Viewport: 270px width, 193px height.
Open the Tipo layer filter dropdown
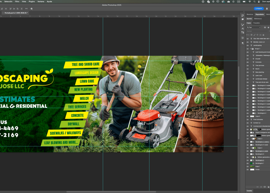pyautogui.click(x=253, y=27)
